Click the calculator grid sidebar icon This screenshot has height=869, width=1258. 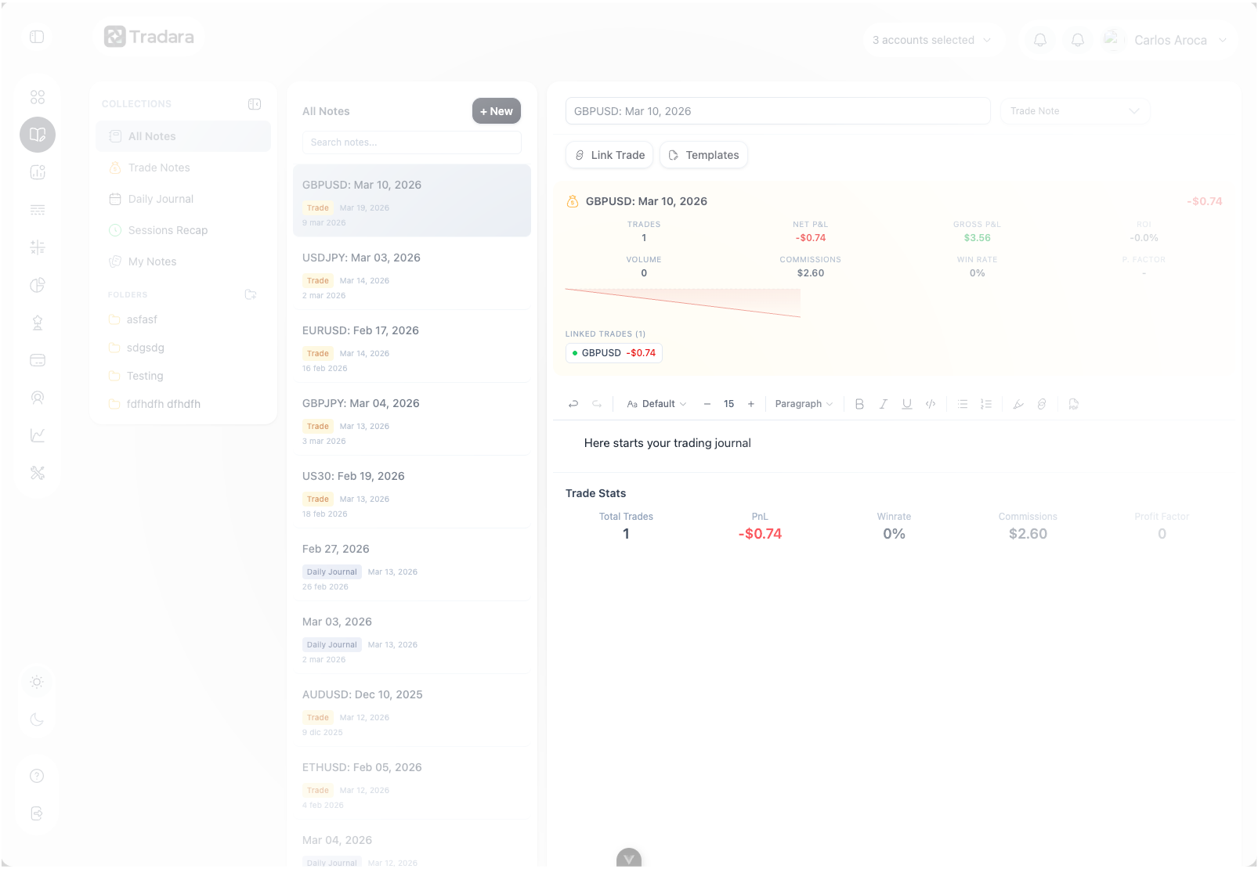pos(38,247)
